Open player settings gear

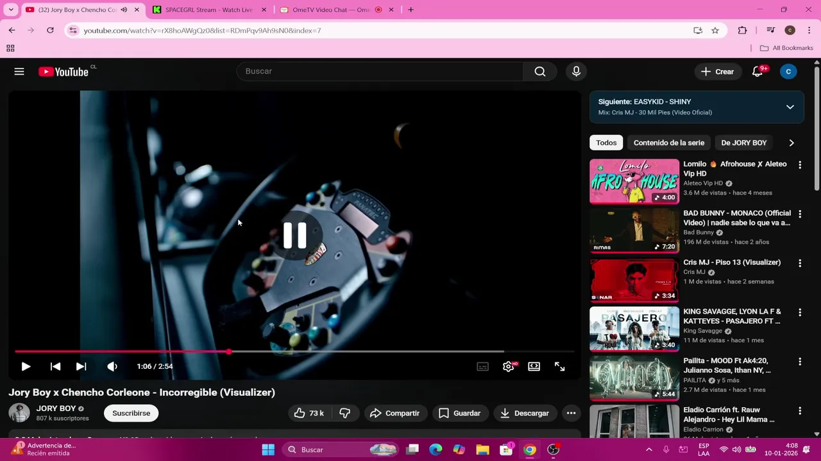pos(508,366)
